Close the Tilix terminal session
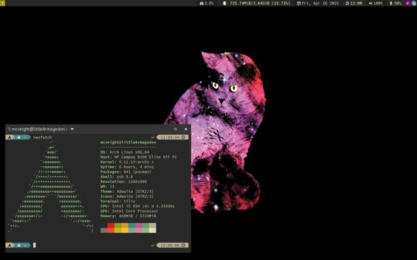The image size is (417, 260). [x=186, y=129]
